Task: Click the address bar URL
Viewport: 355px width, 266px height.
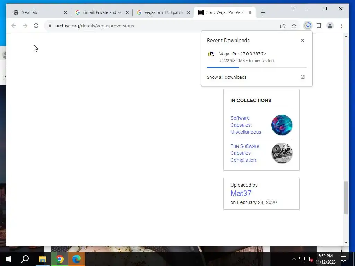Action: click(x=95, y=26)
